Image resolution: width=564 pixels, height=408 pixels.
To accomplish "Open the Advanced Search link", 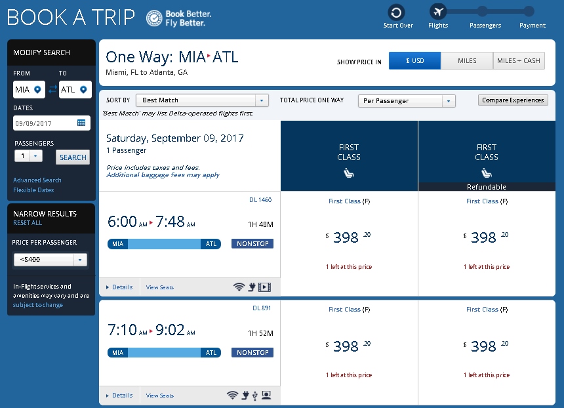I will point(37,180).
